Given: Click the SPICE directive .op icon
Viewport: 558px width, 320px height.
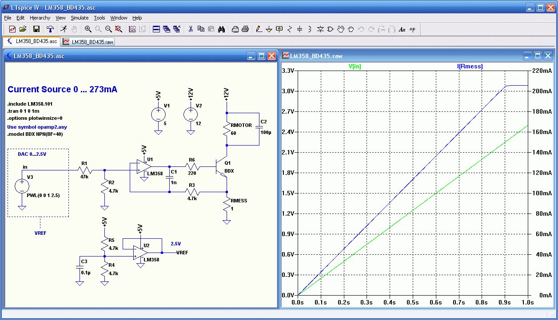Looking at the screenshot, I should 412,29.
